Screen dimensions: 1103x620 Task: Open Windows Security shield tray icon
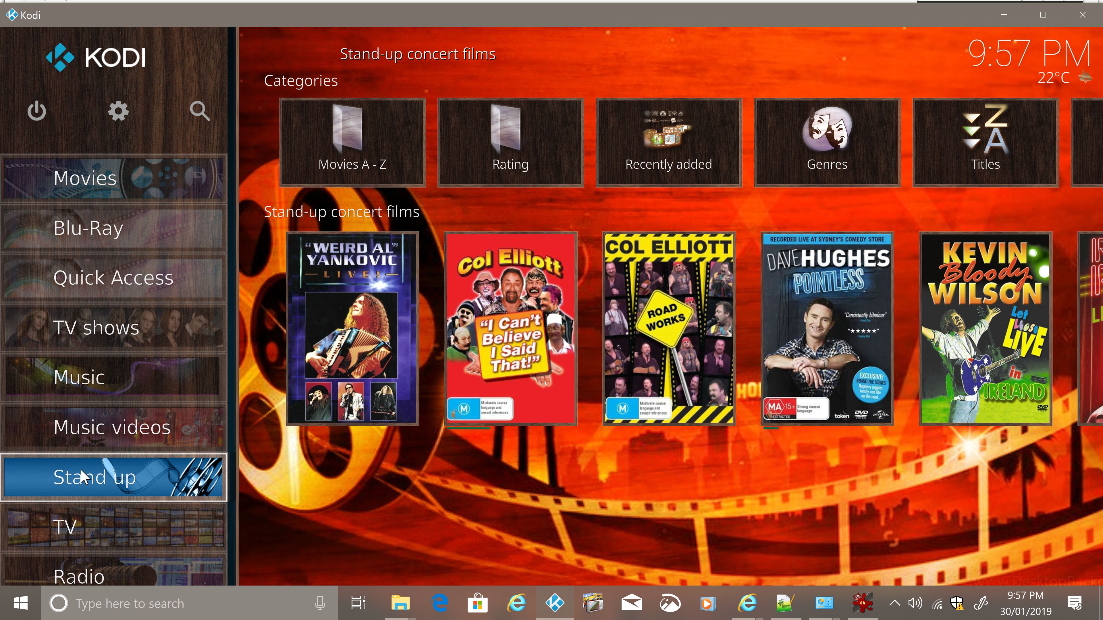[x=957, y=603]
